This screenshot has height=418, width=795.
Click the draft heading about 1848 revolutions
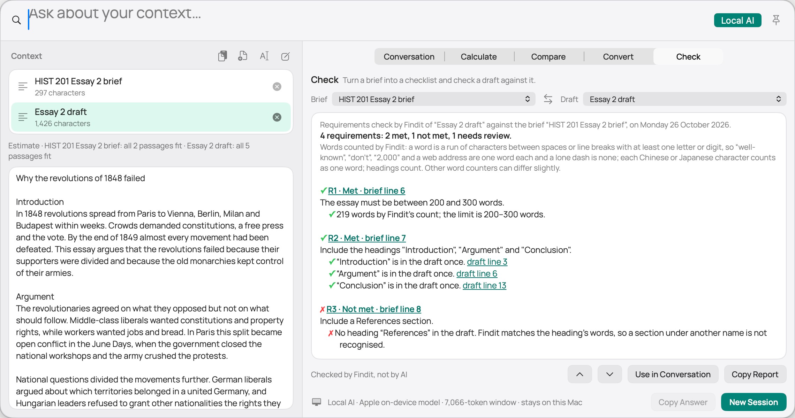click(81, 178)
